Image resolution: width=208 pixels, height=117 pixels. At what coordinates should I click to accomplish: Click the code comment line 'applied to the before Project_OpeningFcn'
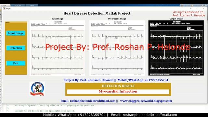click(45, 111)
